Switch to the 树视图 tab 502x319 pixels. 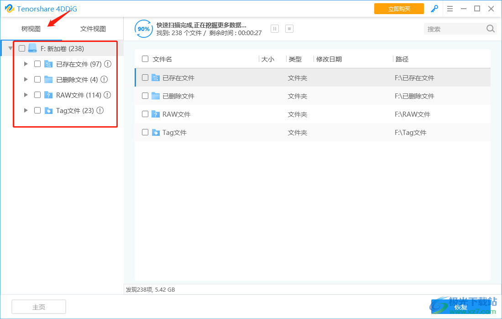click(31, 29)
